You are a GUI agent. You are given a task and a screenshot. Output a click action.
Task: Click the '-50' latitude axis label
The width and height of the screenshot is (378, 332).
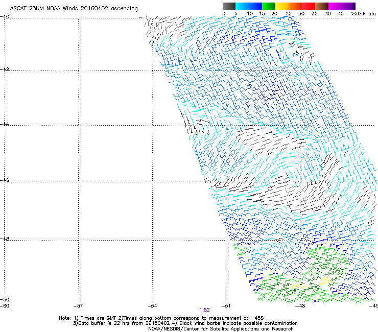click(x=5, y=299)
